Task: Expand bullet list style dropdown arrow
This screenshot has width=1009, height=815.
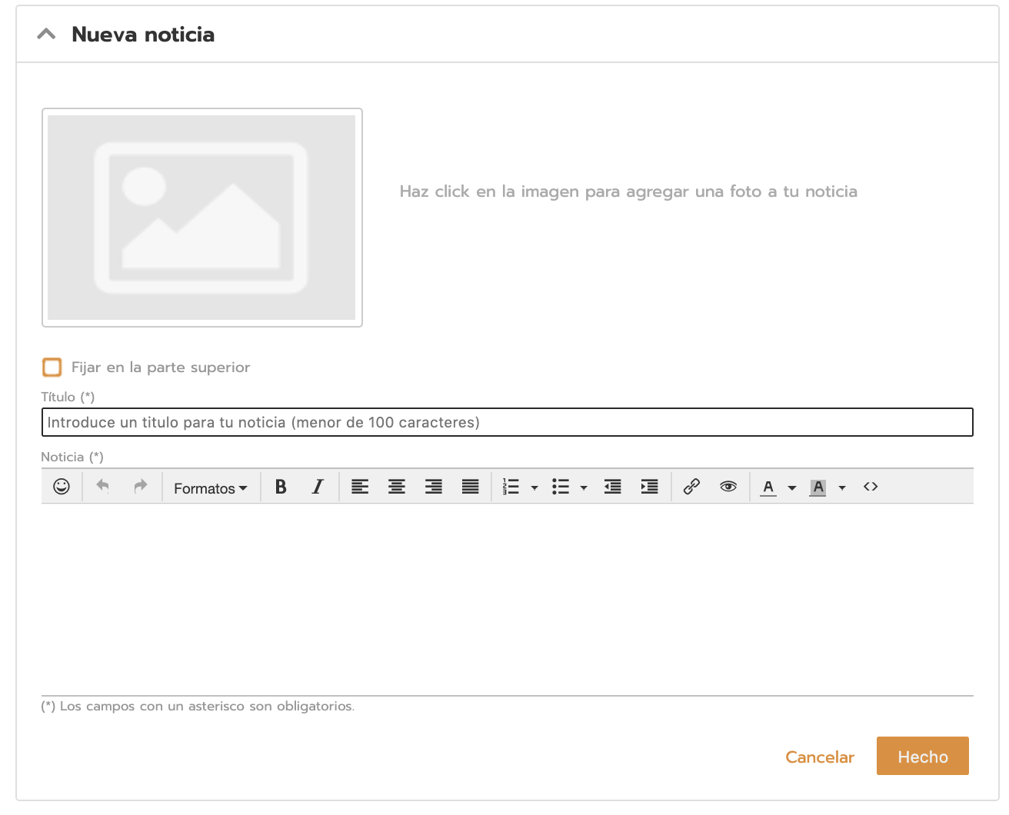Action: [584, 487]
